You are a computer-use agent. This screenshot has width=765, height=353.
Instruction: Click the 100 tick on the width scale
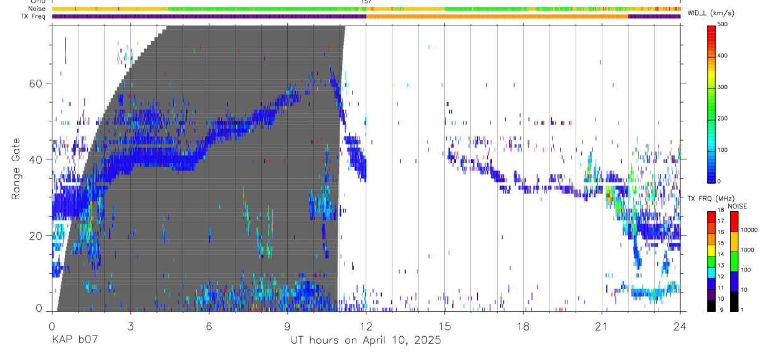[723, 150]
